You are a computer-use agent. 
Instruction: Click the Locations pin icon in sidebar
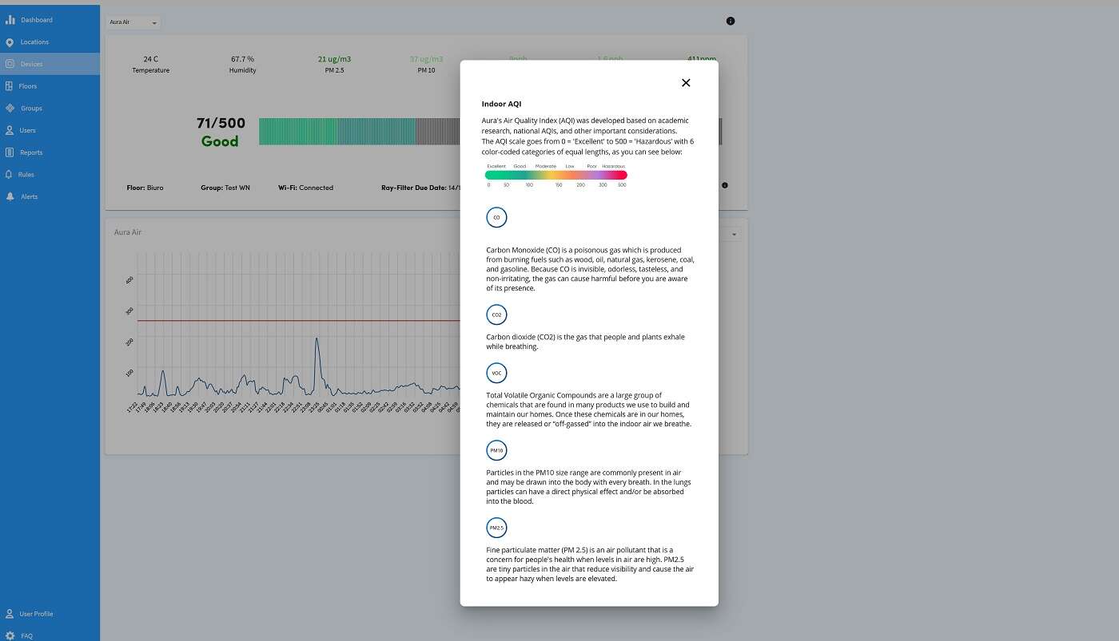click(10, 42)
